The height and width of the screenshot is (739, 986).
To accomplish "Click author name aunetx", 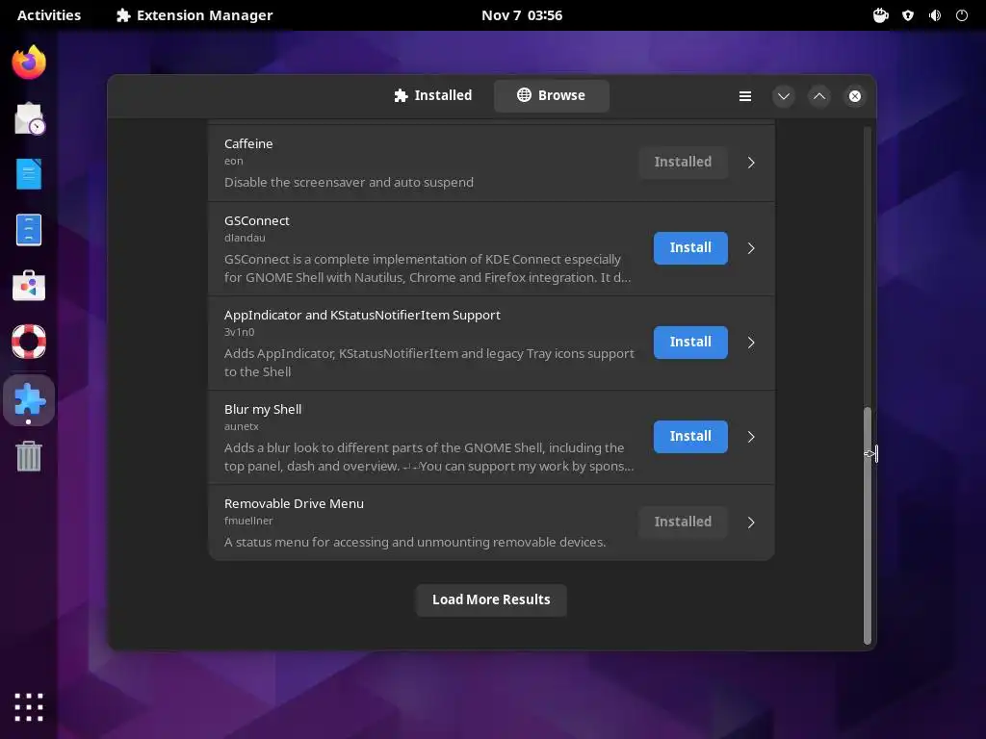I will pyautogui.click(x=242, y=426).
